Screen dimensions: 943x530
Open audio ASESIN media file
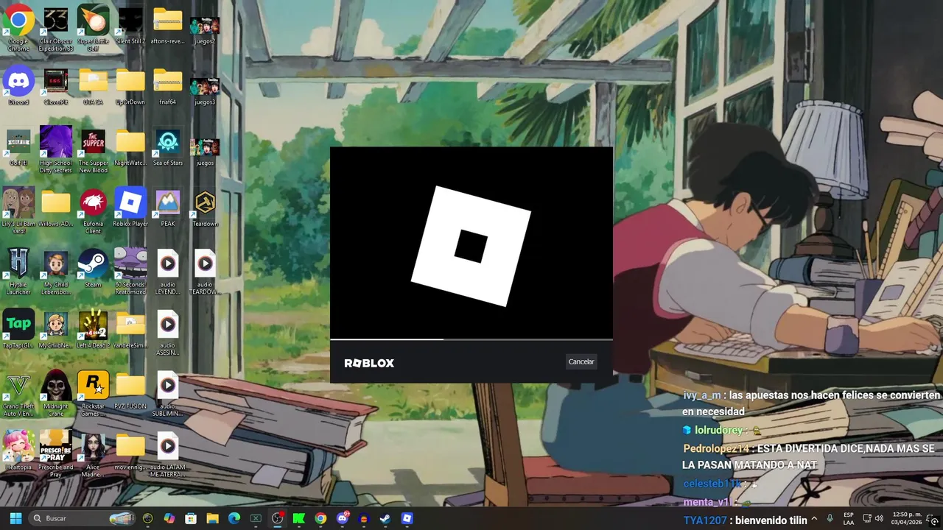(x=167, y=333)
